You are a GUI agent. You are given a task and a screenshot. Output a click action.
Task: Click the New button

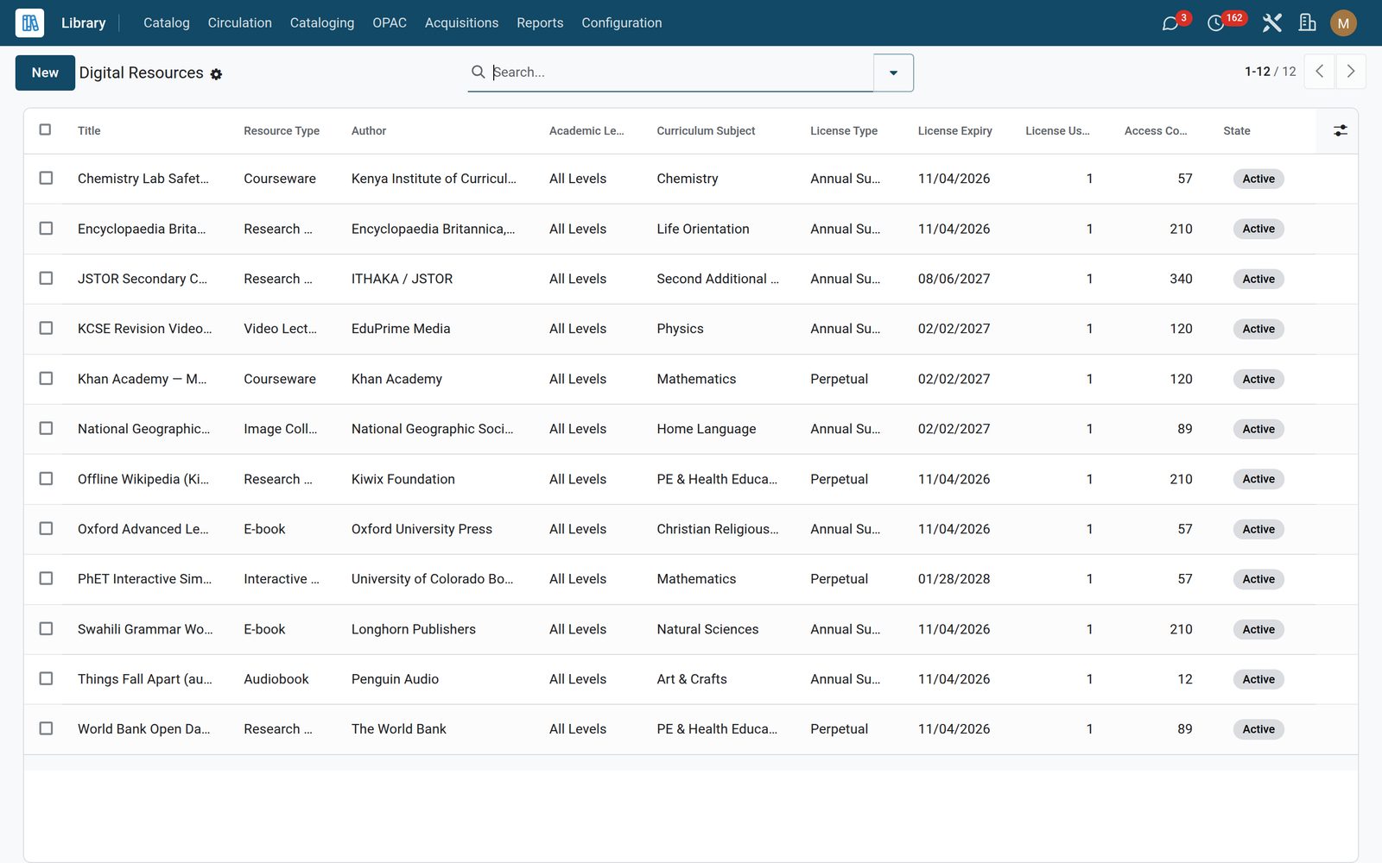pos(45,72)
